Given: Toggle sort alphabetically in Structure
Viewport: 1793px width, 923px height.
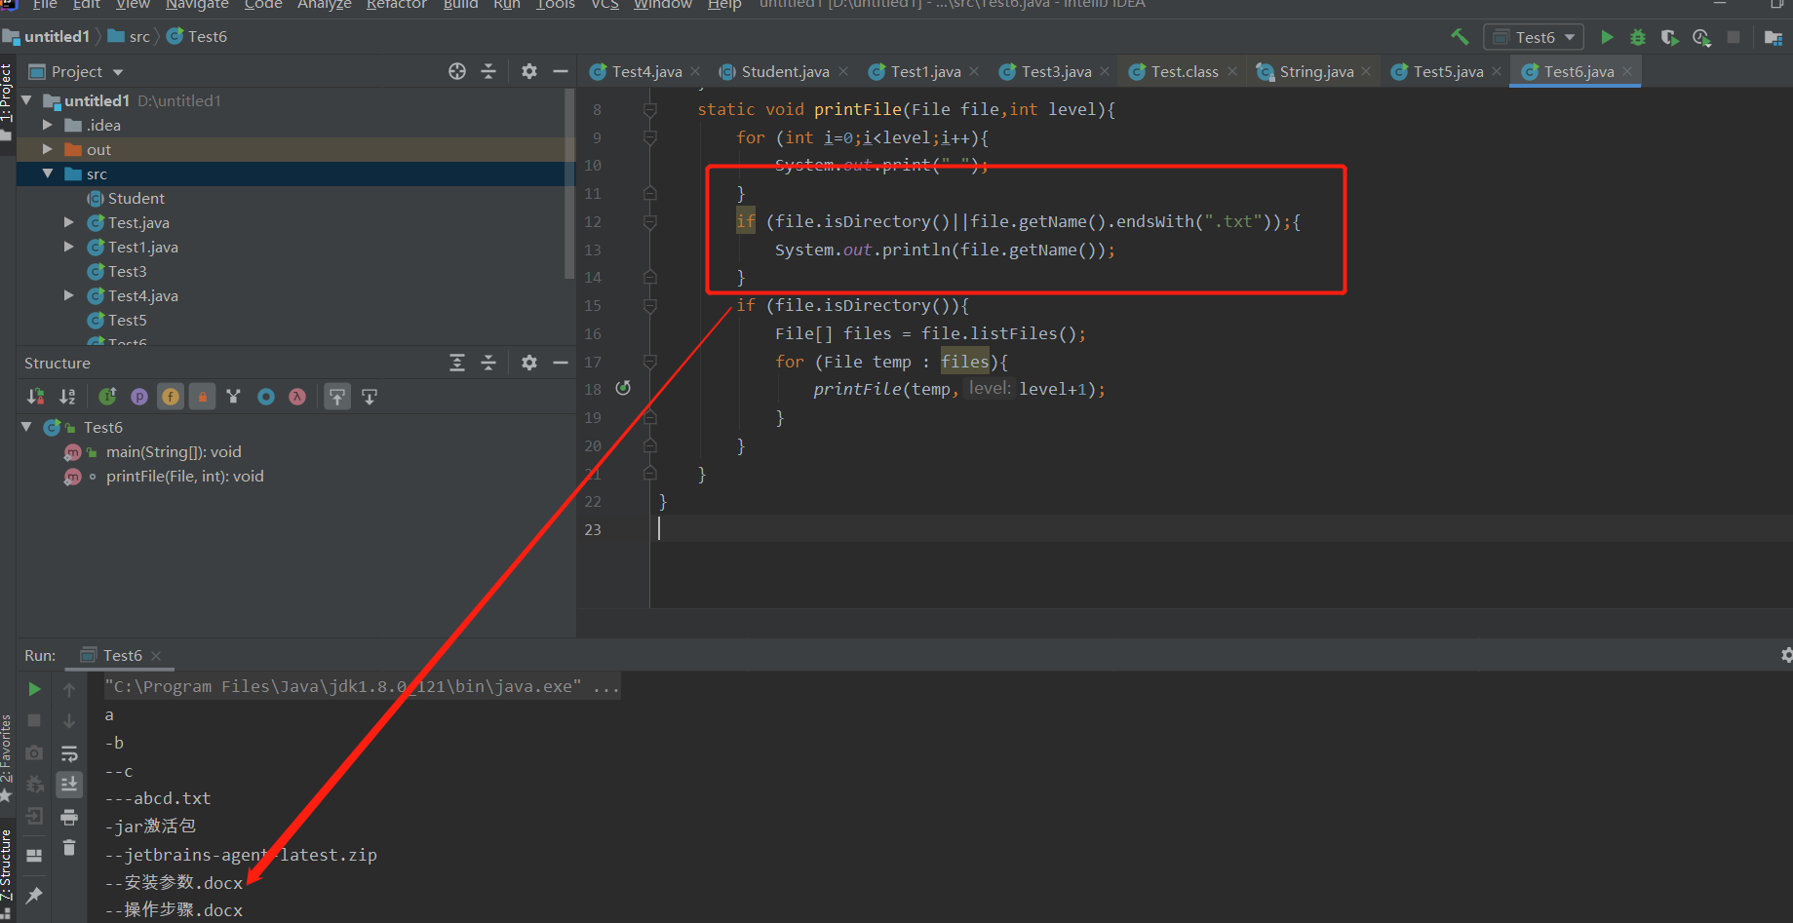Looking at the screenshot, I should 67,397.
